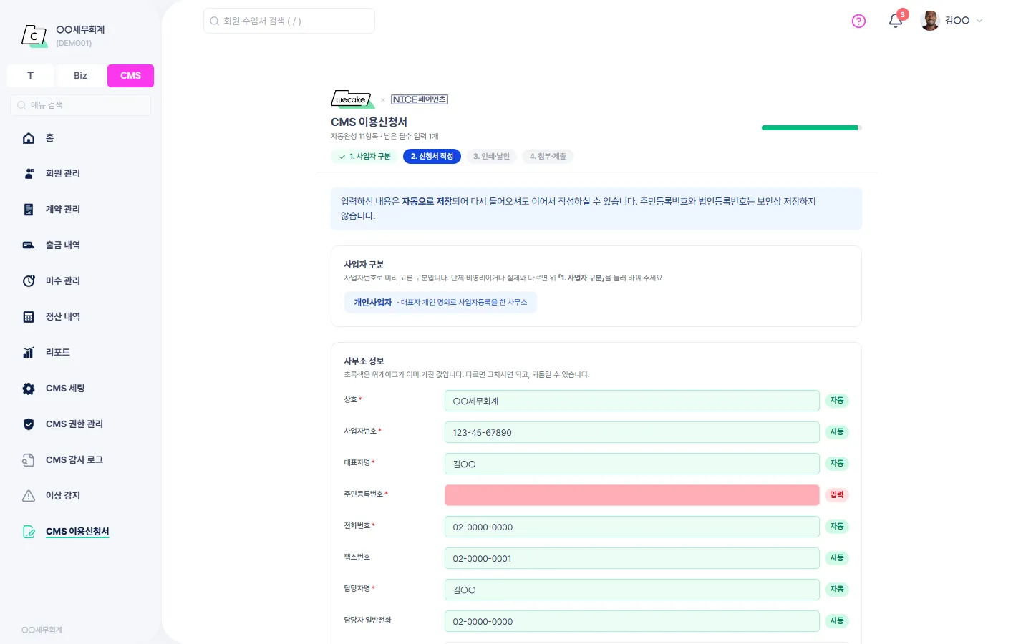Expand the 김OO account dropdown chevron
Image resolution: width=1031 pixels, height=644 pixels.
[x=979, y=21]
